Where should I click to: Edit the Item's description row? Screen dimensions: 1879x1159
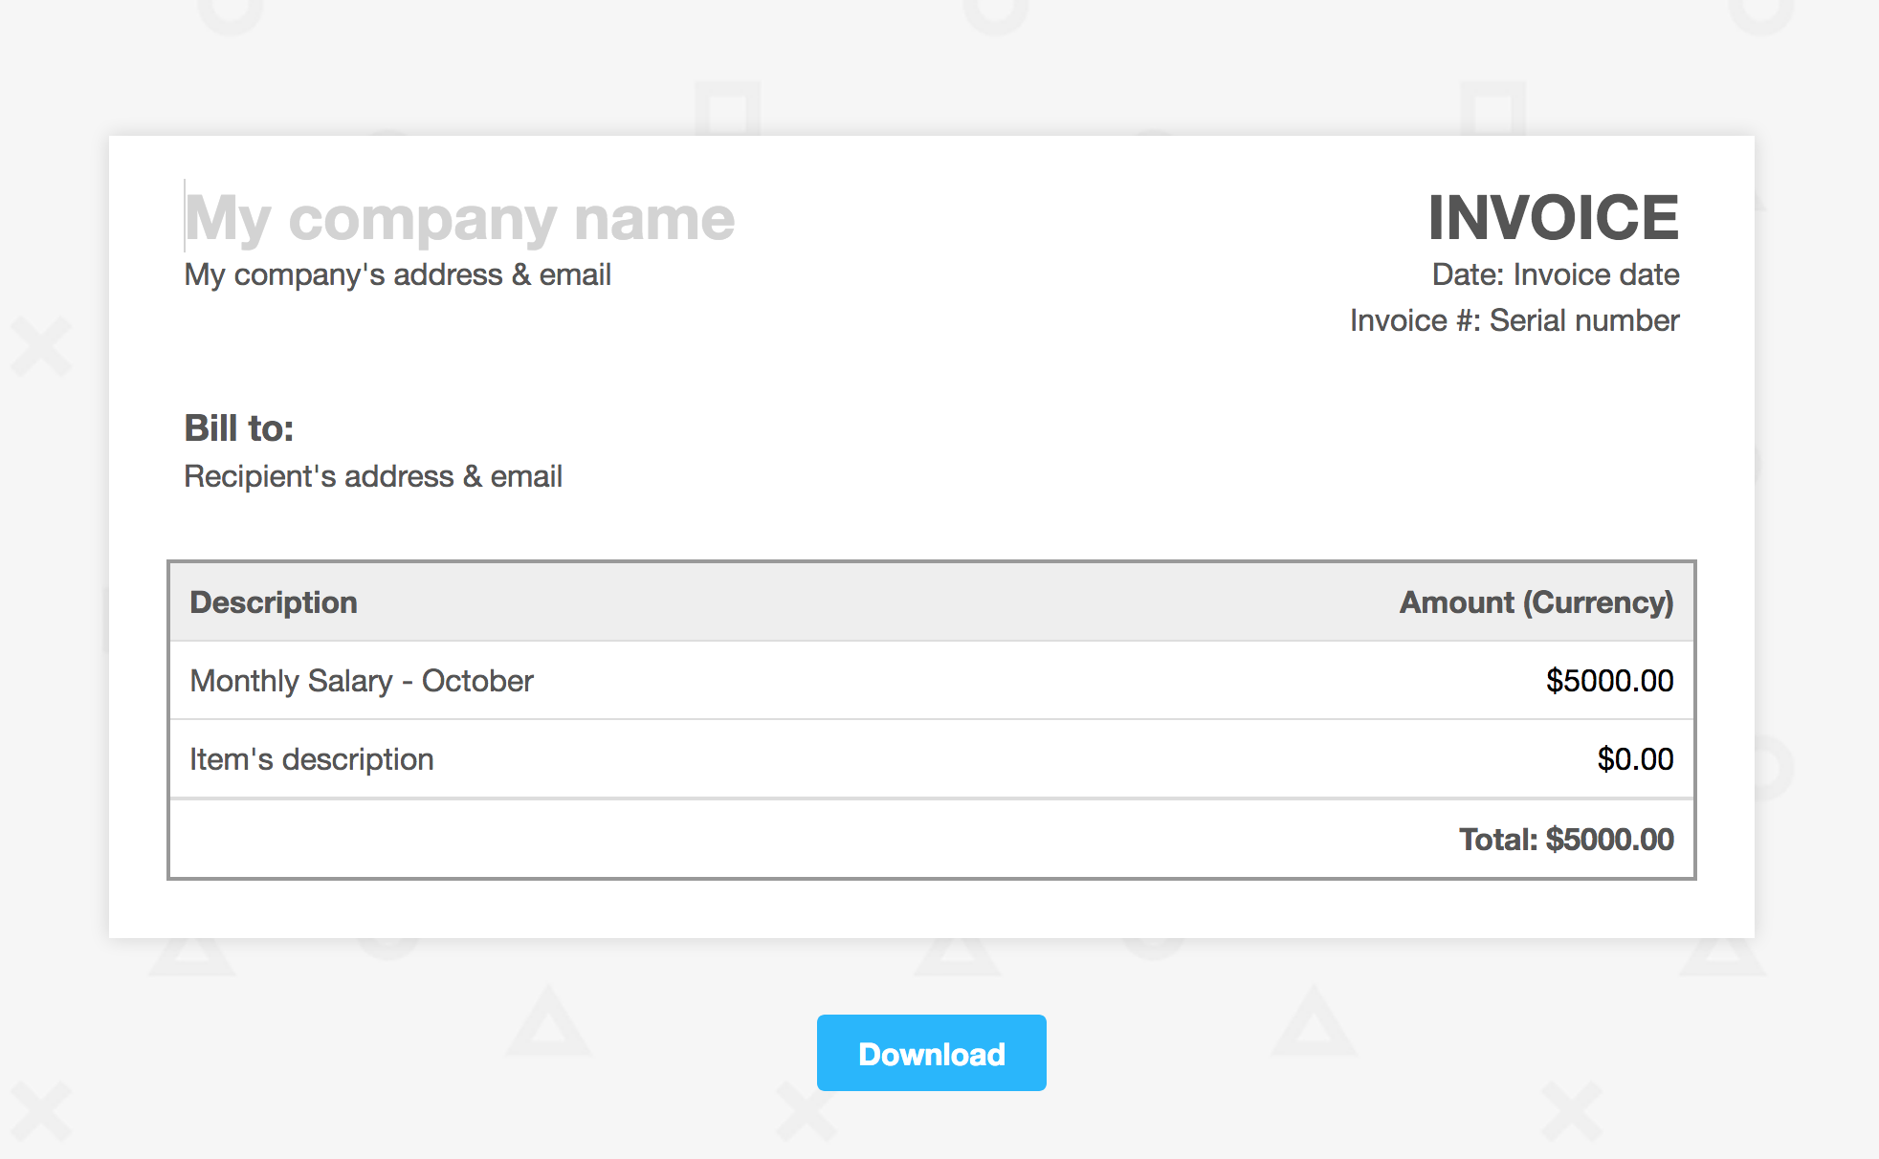312,758
